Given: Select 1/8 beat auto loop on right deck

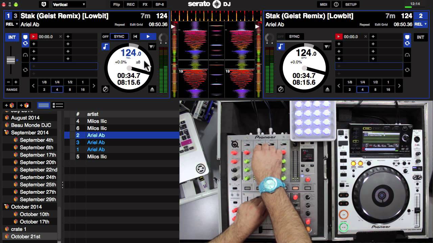Looking at the screenshot, I should [350, 82].
